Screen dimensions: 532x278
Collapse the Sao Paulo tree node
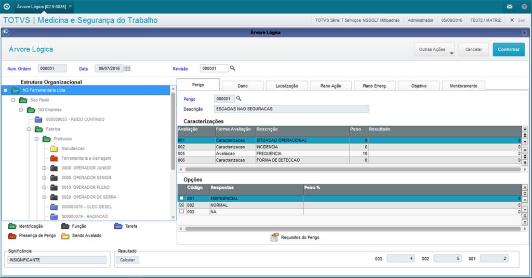13,100
